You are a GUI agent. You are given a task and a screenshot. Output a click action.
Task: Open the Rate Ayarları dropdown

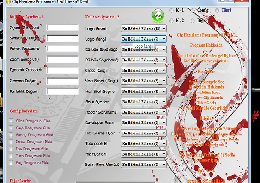click(144, 102)
